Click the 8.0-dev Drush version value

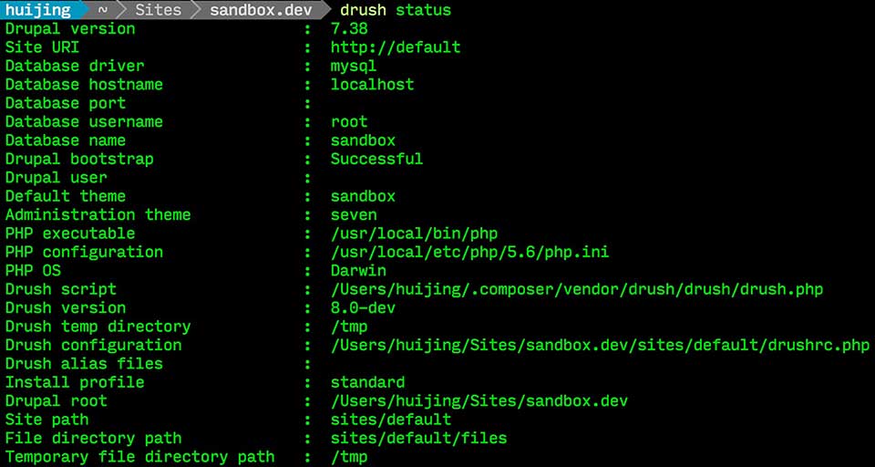tap(364, 308)
